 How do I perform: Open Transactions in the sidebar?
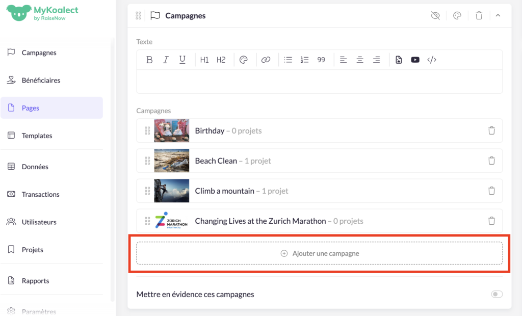(x=40, y=194)
